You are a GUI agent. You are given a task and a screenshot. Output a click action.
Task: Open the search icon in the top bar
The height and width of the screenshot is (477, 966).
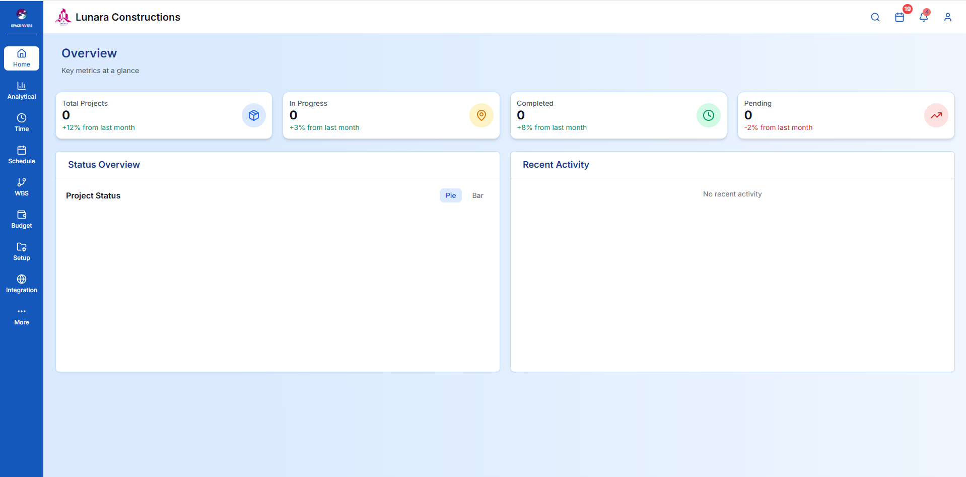(875, 17)
